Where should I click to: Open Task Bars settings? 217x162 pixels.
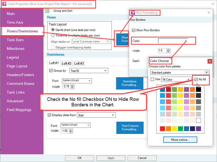coord(15,40)
